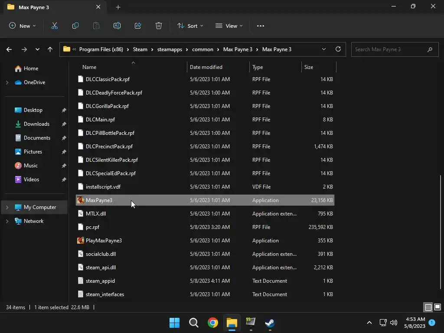444x333 pixels.
Task: Open the clock and date flyout
Action: tap(415, 323)
